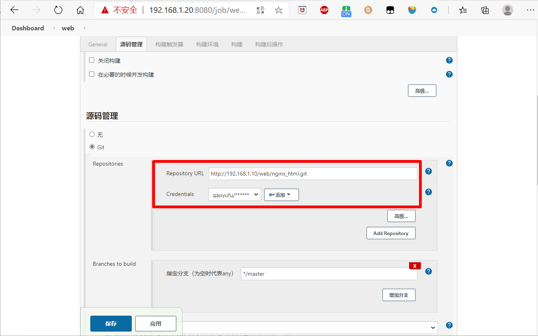Click the Add Repository button
The height and width of the screenshot is (336, 538).
click(x=391, y=233)
